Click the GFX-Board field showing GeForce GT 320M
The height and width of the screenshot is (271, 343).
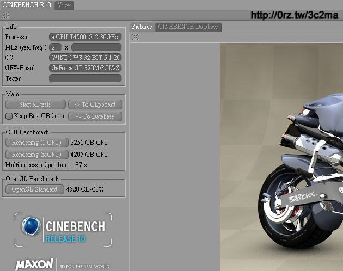tap(85, 68)
